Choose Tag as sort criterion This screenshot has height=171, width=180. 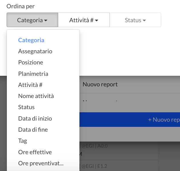(x=23, y=141)
